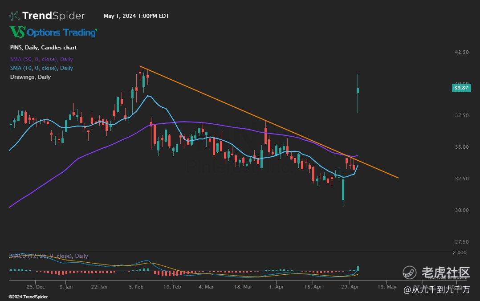Click the VS Options Trading logo
The image size is (480, 301).
[x=53, y=32]
